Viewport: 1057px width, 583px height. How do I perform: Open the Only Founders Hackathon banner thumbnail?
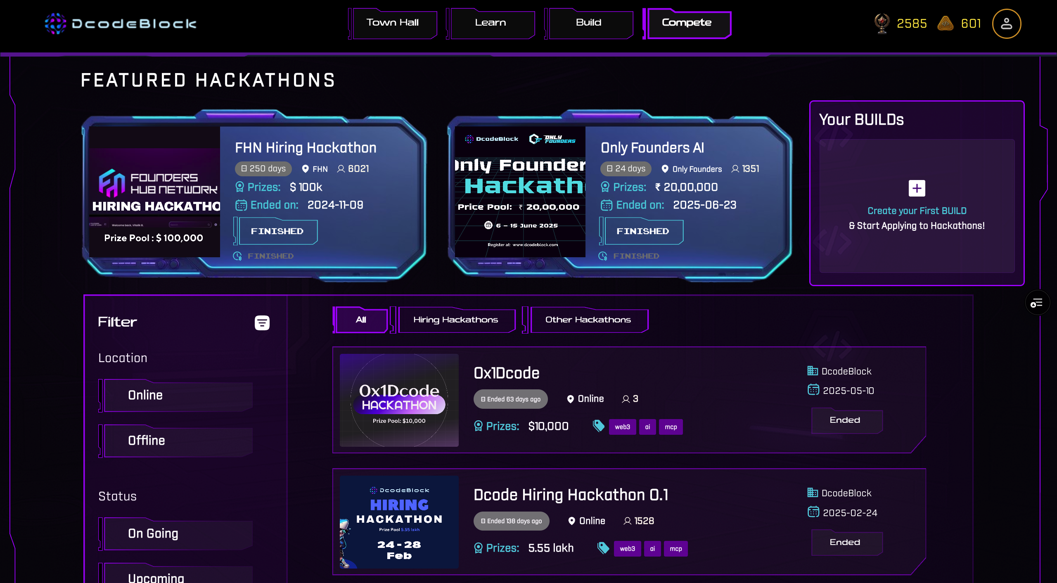click(x=520, y=192)
